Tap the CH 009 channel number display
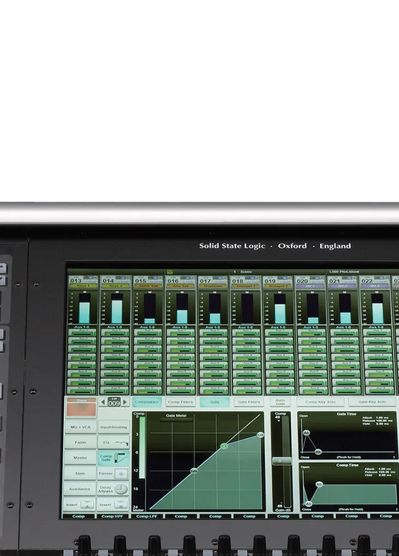 point(114,402)
